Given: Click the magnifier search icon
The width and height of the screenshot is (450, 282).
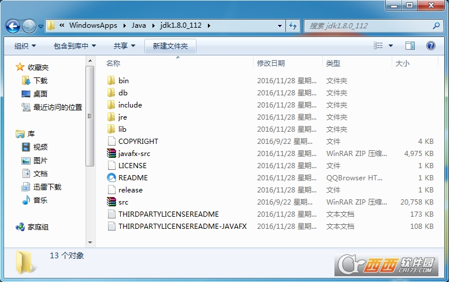Looking at the screenshot, I should 436,26.
